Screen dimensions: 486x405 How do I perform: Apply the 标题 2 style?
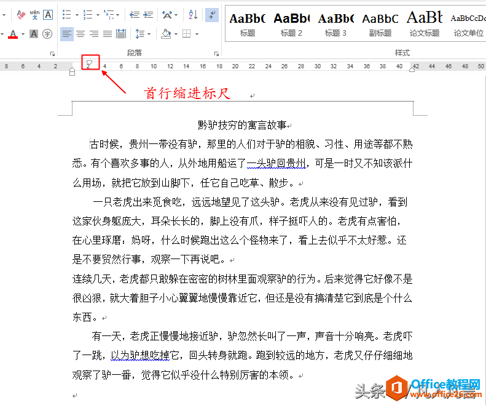tap(291, 24)
